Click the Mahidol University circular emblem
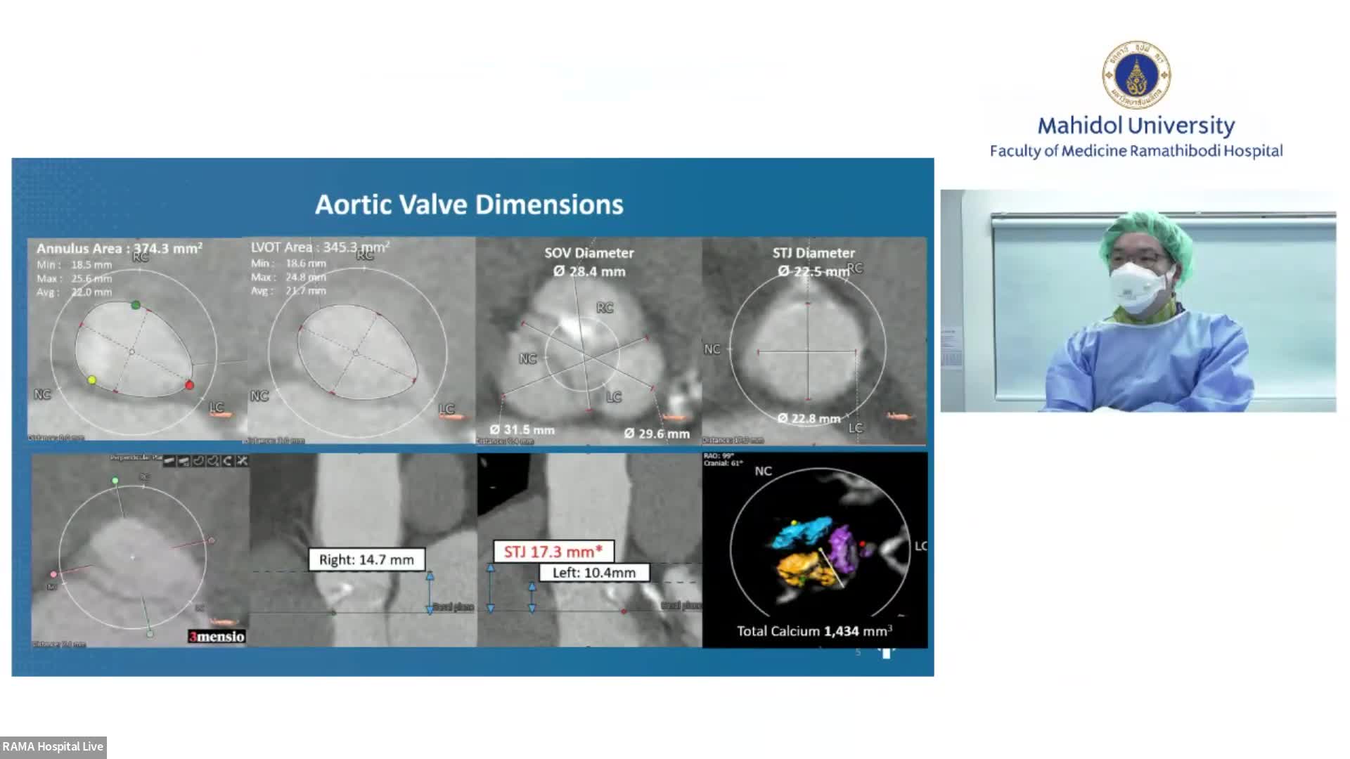 [1136, 75]
